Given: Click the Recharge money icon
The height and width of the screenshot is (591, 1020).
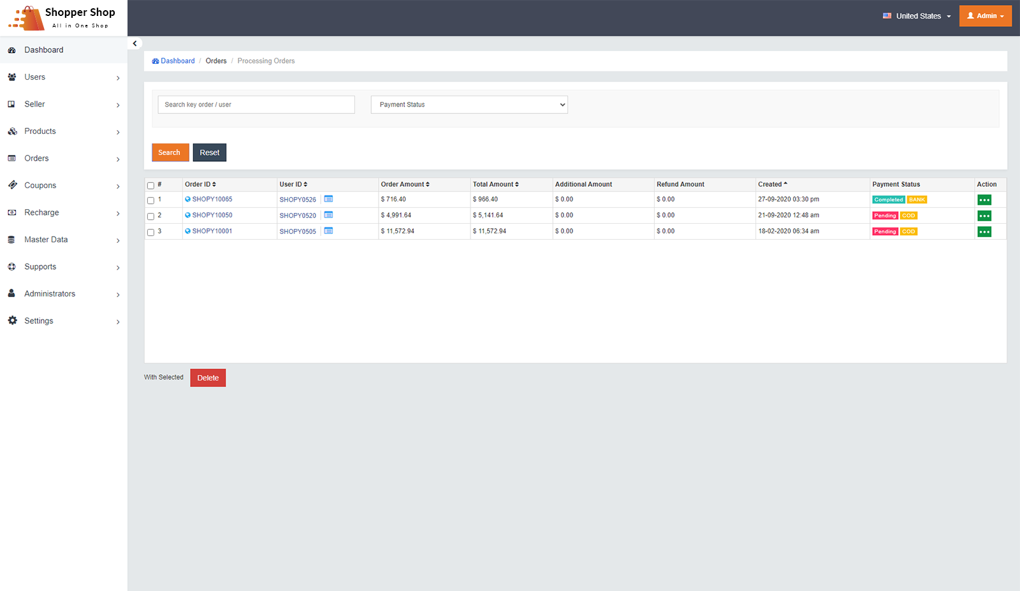Looking at the screenshot, I should pos(11,212).
